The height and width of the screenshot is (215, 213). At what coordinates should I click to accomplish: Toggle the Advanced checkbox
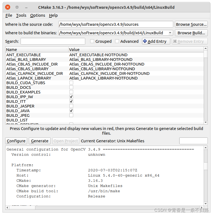pos(117,41)
